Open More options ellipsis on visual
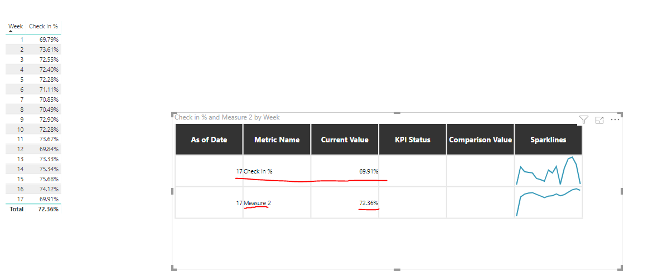The image size is (648, 278). pyautogui.click(x=615, y=120)
